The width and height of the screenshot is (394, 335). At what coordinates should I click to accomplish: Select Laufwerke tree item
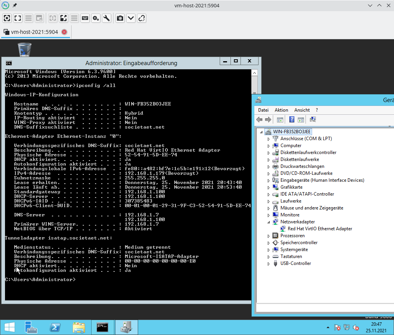pos(291,201)
